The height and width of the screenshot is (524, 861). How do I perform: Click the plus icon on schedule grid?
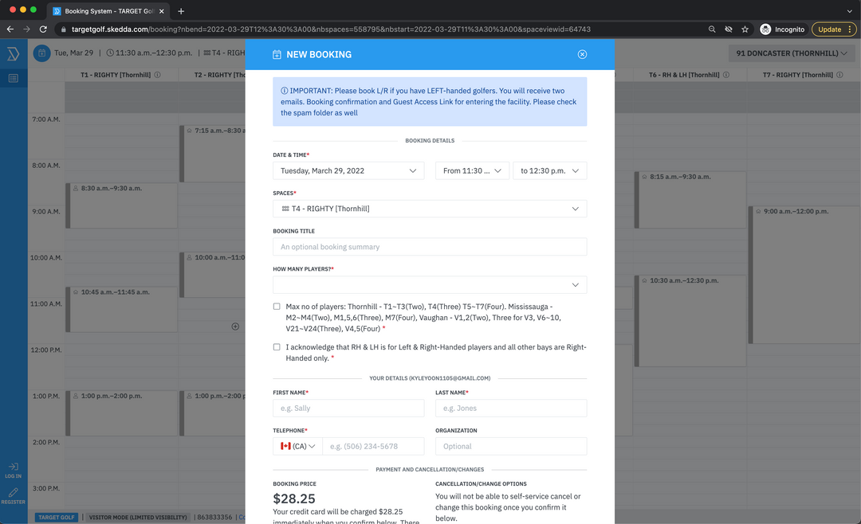(235, 327)
